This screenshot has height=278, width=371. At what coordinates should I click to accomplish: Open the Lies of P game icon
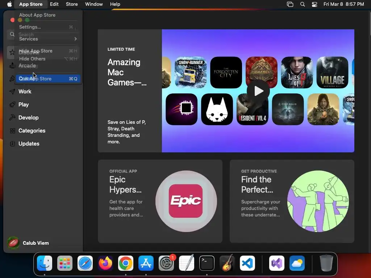click(297, 72)
